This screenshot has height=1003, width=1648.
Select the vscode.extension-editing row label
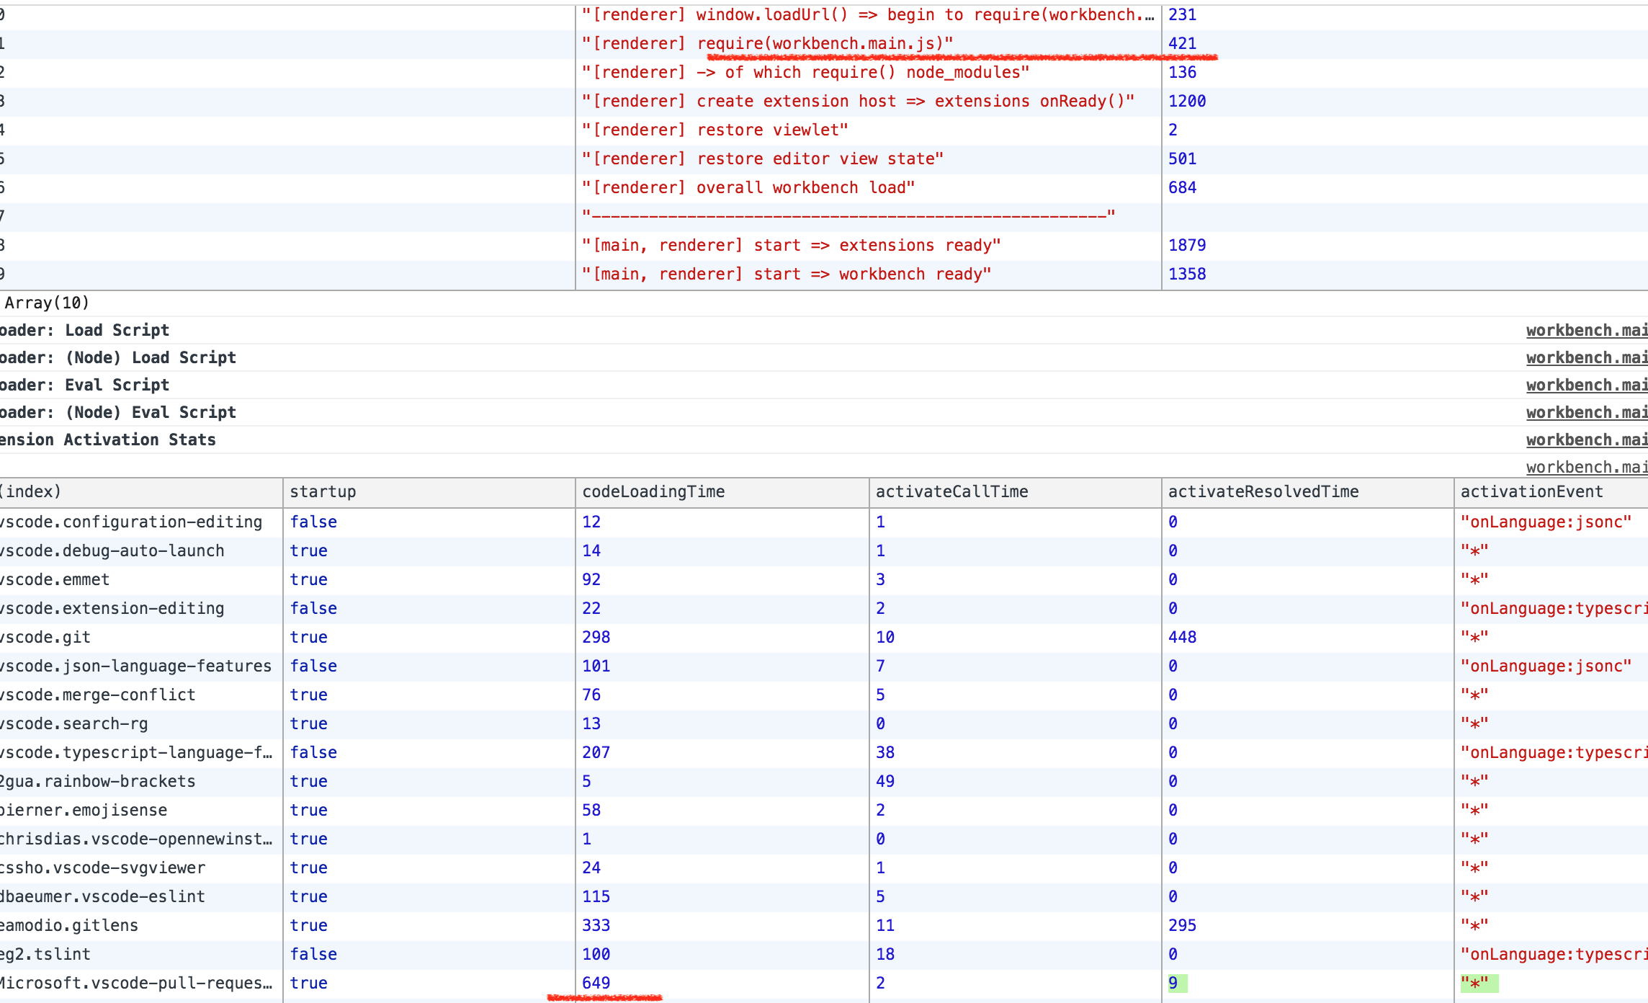point(112,609)
